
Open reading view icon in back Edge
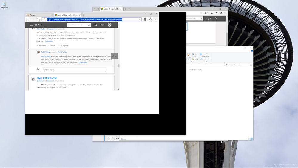coord(201,13)
